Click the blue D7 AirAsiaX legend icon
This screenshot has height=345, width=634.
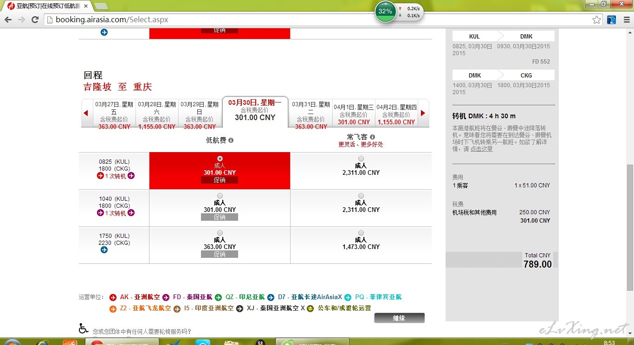click(271, 297)
